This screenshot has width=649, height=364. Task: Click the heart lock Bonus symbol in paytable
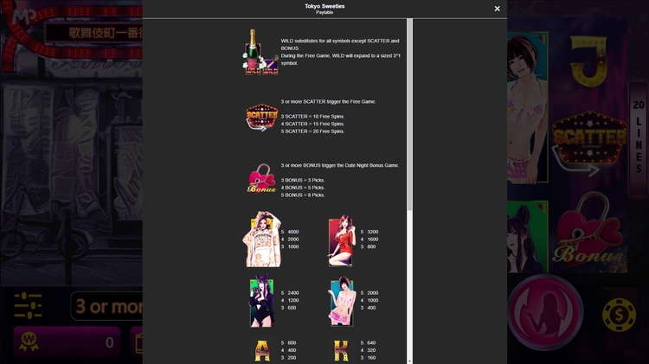(x=261, y=179)
